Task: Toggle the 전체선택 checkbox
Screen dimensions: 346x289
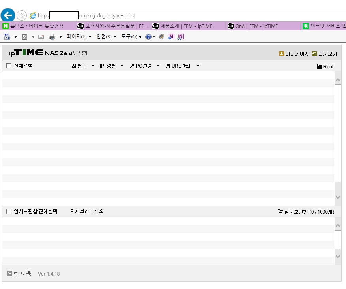Action: pos(9,66)
